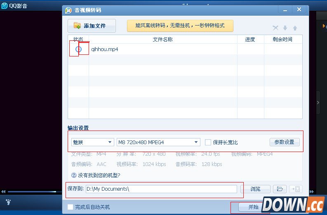Click the 浏览 browse button
Viewport: 327px width, 215px height.
pos(255,189)
